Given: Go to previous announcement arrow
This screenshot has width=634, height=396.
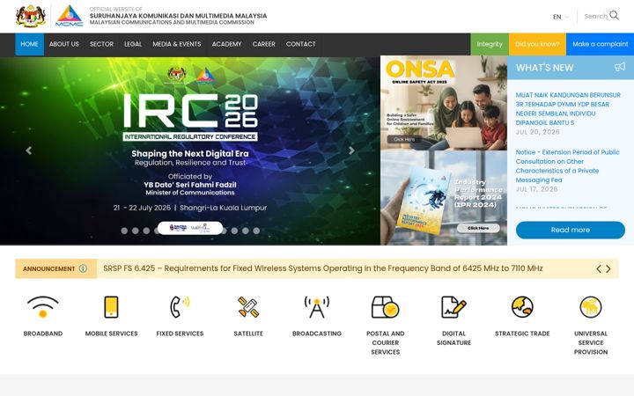Looking at the screenshot, I should click(599, 268).
